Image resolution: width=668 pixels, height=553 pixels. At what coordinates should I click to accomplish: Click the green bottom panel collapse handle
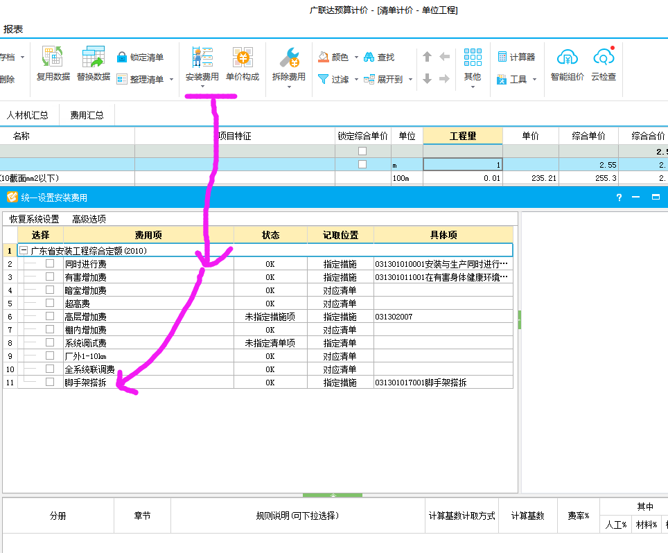(333, 495)
